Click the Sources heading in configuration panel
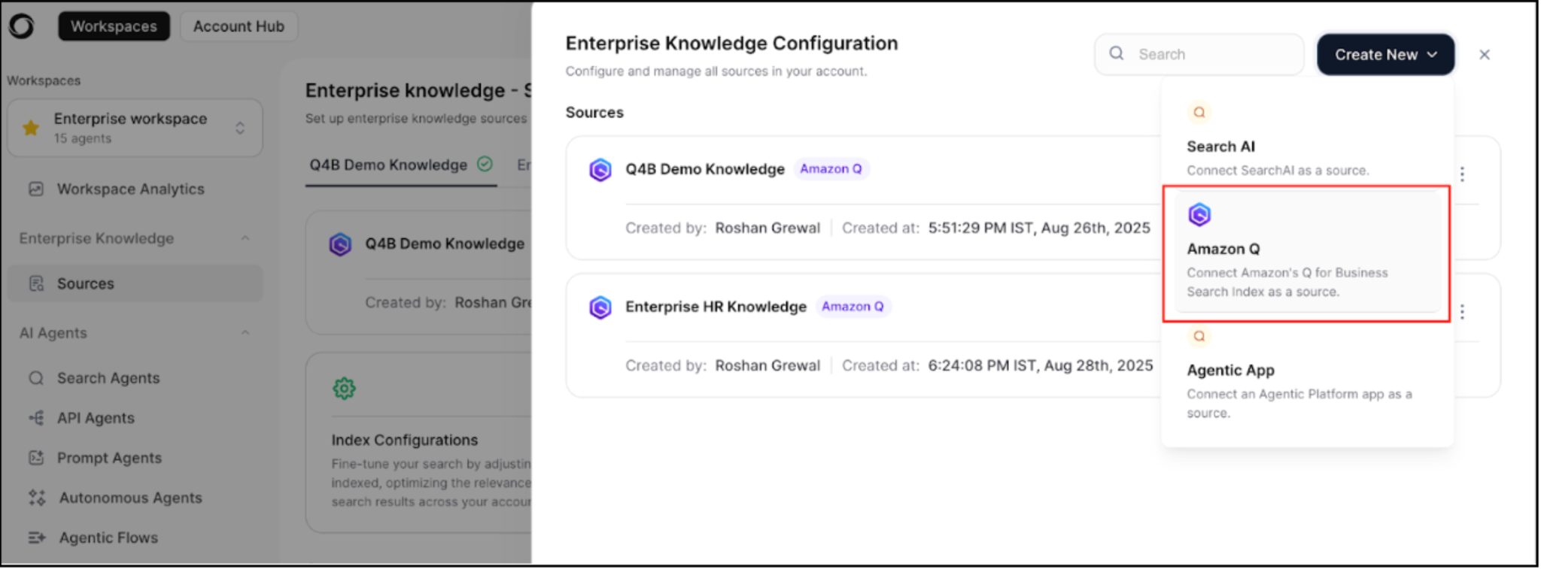Viewport: 1541px width, 569px height. click(594, 112)
